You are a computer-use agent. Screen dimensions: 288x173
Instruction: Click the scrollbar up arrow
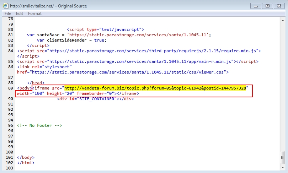tap(283, 20)
